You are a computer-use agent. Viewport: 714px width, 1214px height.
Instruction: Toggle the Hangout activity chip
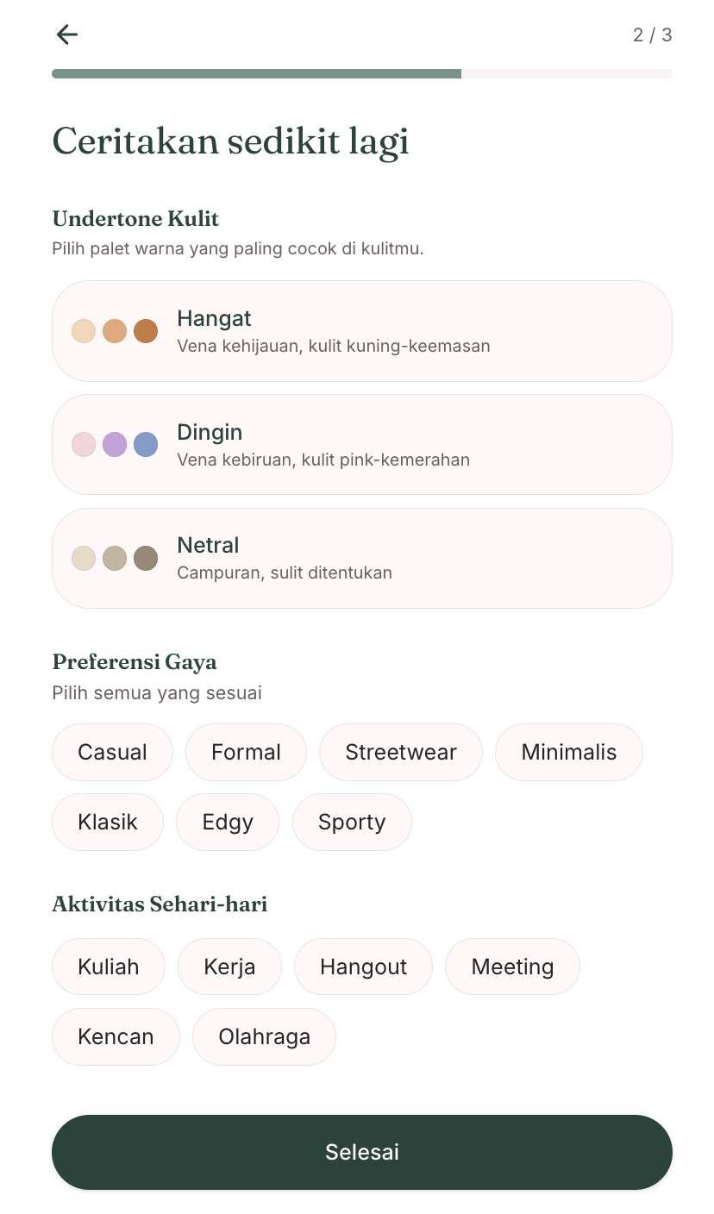pos(363,967)
